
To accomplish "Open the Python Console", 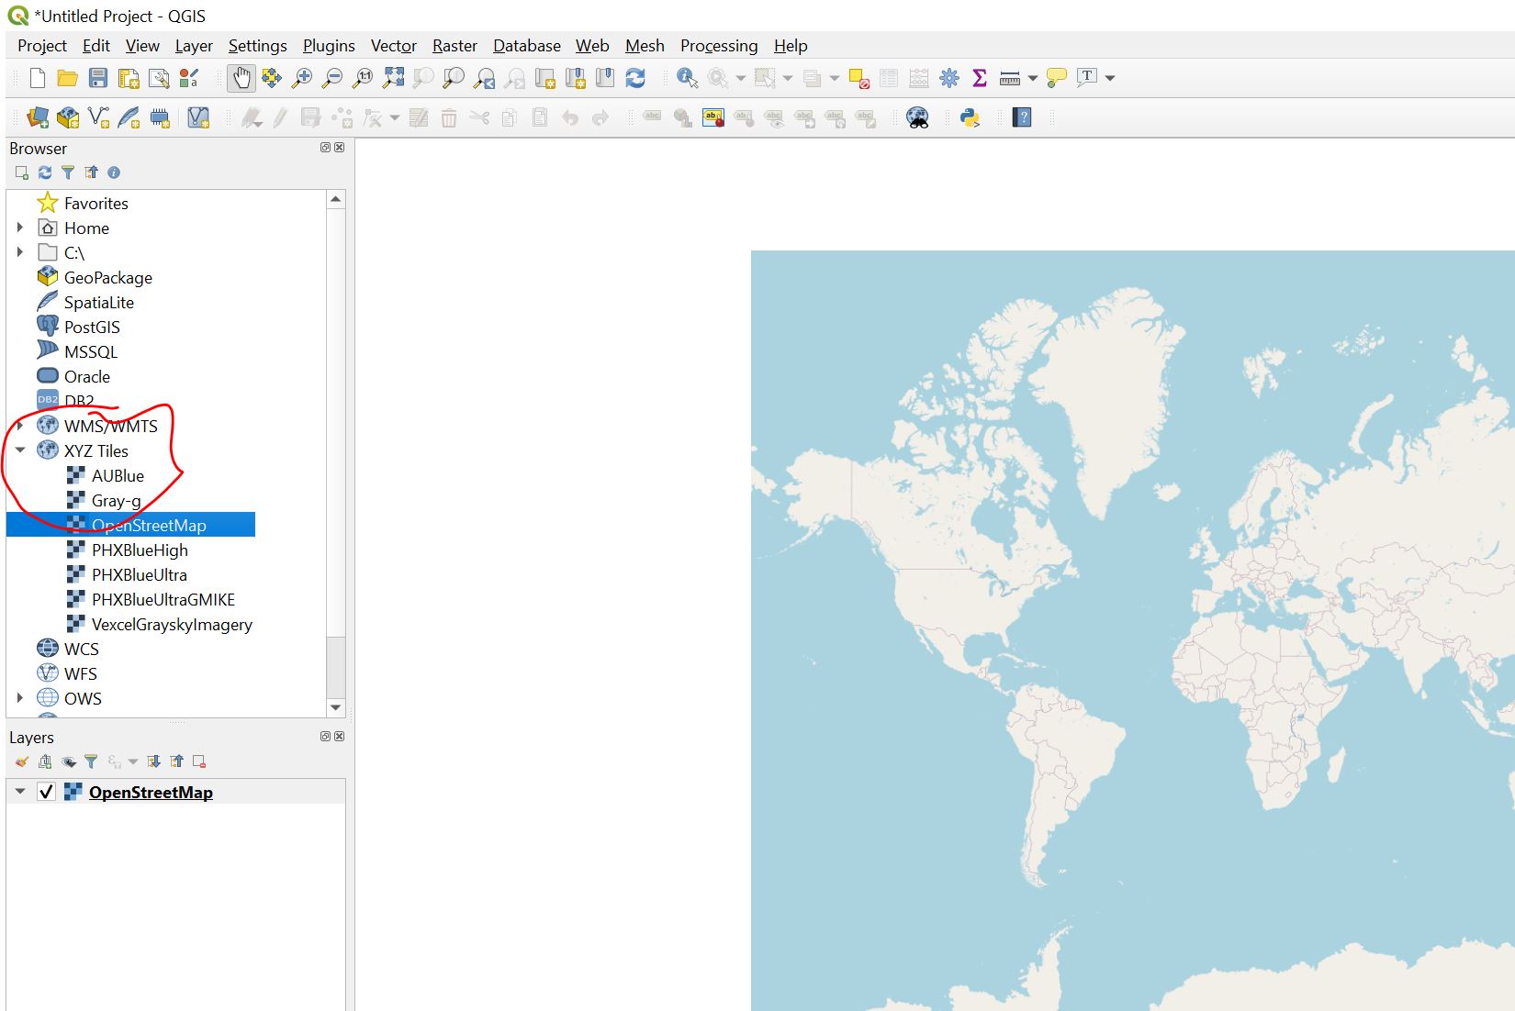I will click(970, 117).
